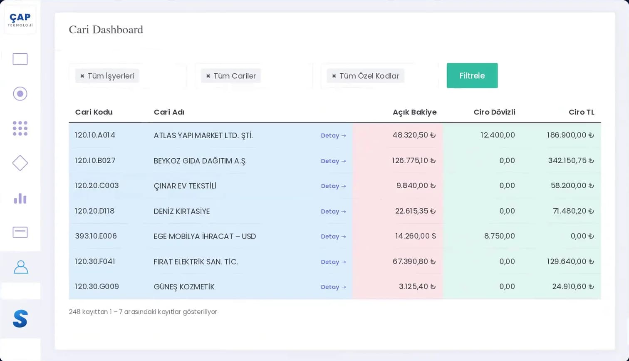
Task: Open the user profile sidebar icon
Action: [20, 267]
